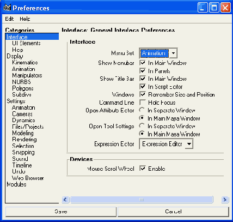Open the Expression Editor dropdown
Image resolution: width=233 pixels, height=222 pixels.
(x=166, y=144)
